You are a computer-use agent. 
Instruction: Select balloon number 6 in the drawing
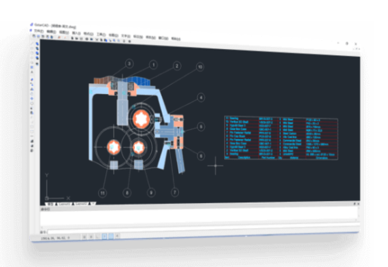pos(201,156)
